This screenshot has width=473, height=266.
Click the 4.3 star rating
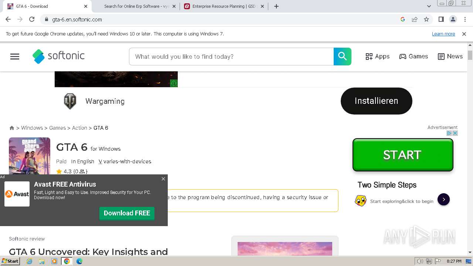(72, 171)
